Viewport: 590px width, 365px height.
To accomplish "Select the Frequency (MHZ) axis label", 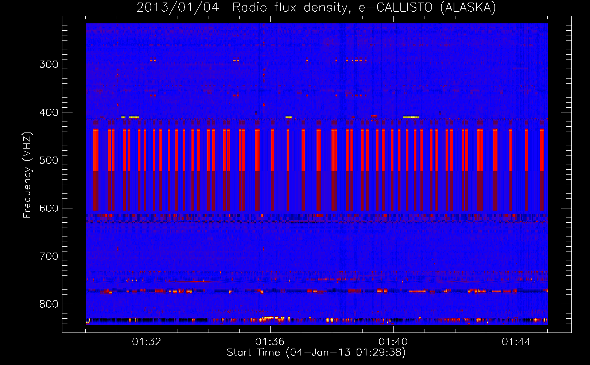I will (27, 175).
